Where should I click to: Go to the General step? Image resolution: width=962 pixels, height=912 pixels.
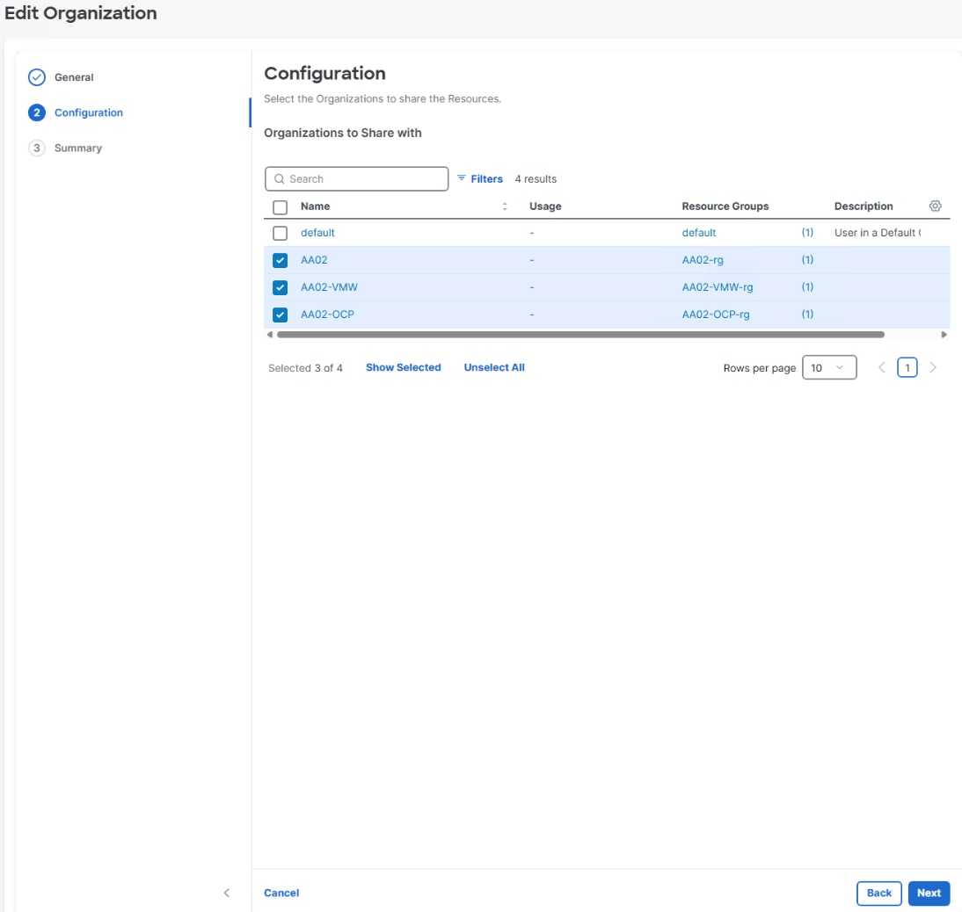pos(74,77)
